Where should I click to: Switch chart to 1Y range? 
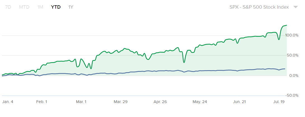tap(71, 7)
